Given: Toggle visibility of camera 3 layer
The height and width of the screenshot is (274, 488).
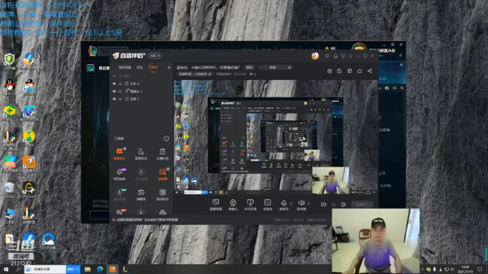Looking at the screenshot, I should pyautogui.click(x=114, y=91).
